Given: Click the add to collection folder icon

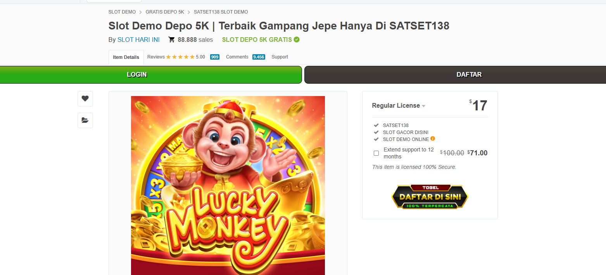Looking at the screenshot, I should [85, 120].
